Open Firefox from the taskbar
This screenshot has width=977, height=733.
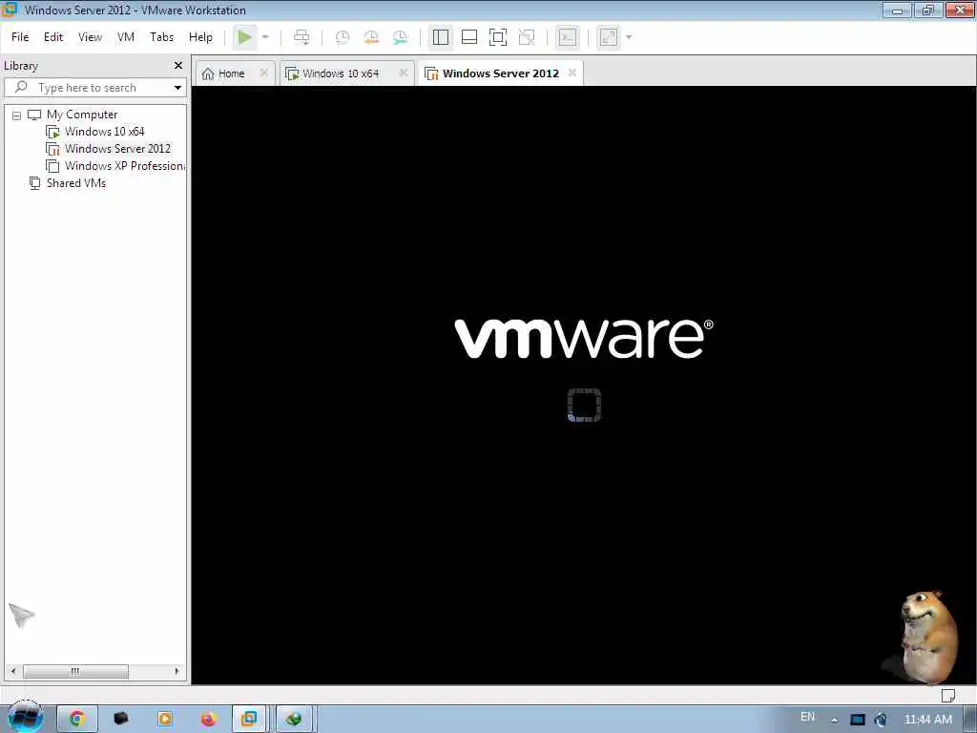tap(208, 720)
